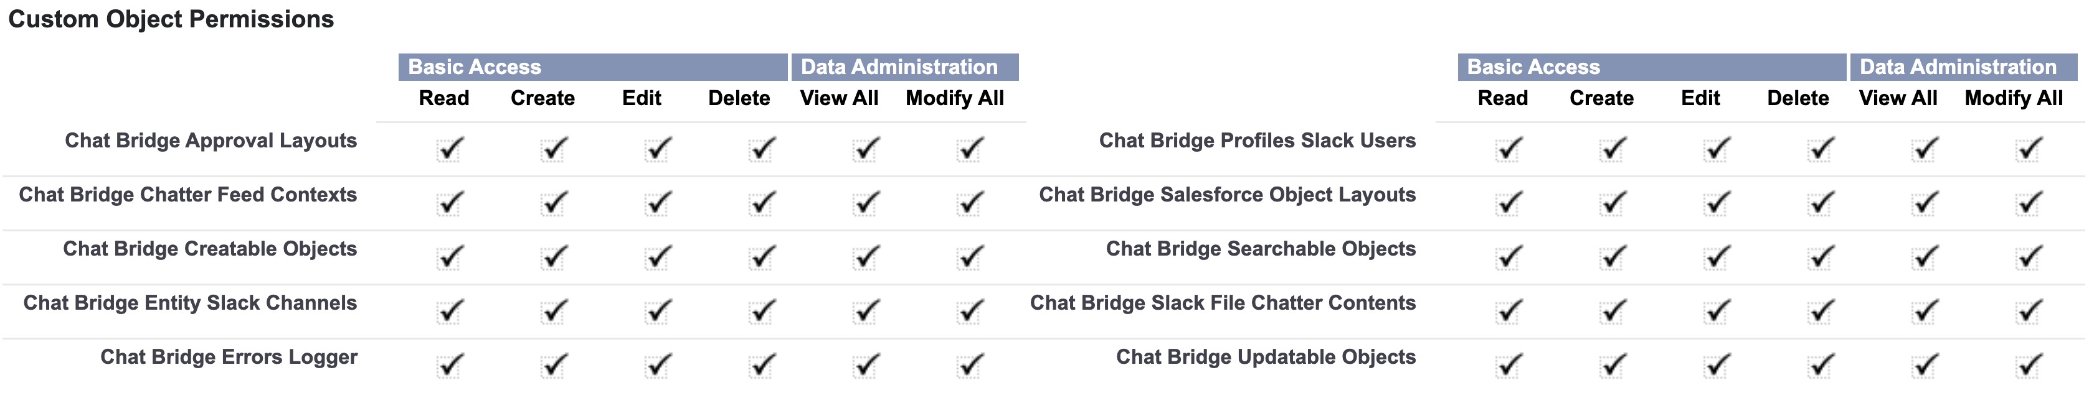Toggle Modify All for Chat Bridge Errors Logger

[969, 366]
